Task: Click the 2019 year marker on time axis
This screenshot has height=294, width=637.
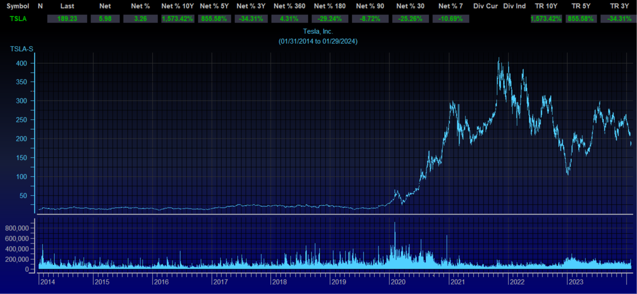Action: pyautogui.click(x=339, y=282)
